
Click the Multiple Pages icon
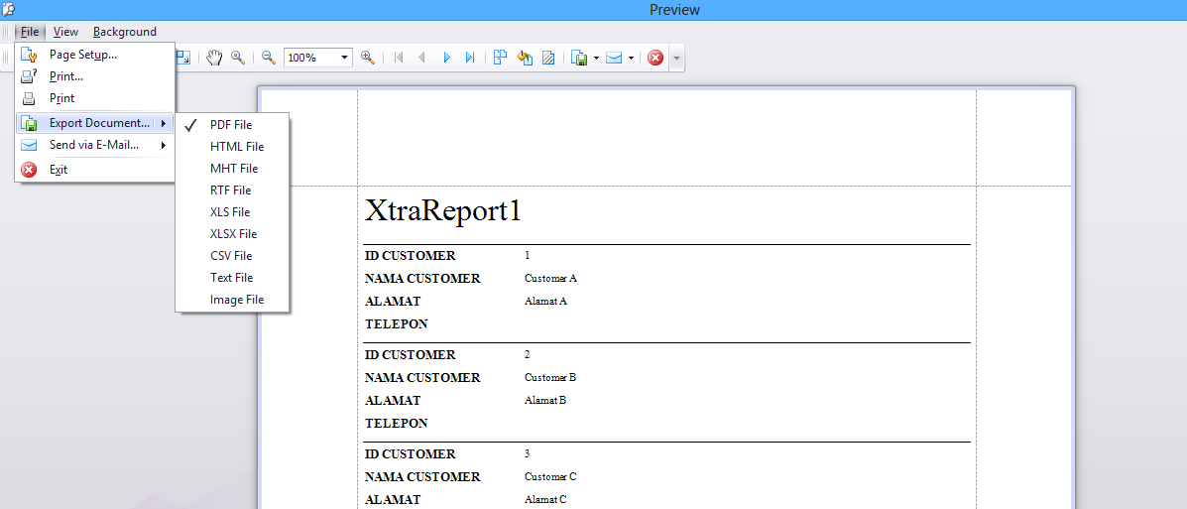tap(501, 58)
